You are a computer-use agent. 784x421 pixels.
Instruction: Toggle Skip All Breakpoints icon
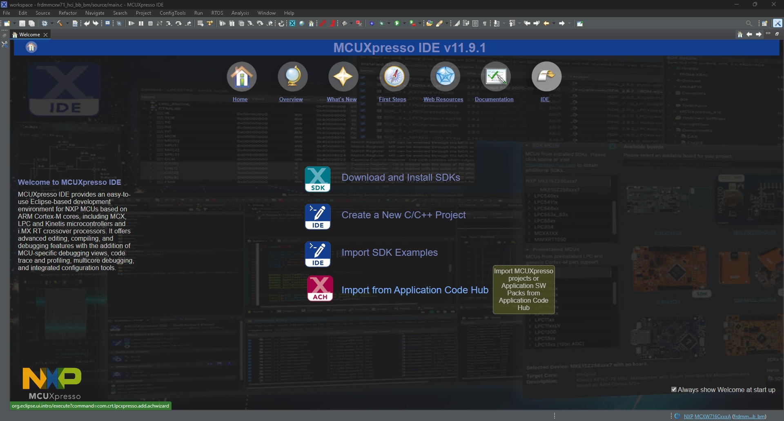119,23
